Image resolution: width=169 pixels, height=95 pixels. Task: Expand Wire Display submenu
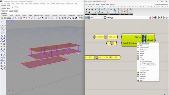(148, 50)
